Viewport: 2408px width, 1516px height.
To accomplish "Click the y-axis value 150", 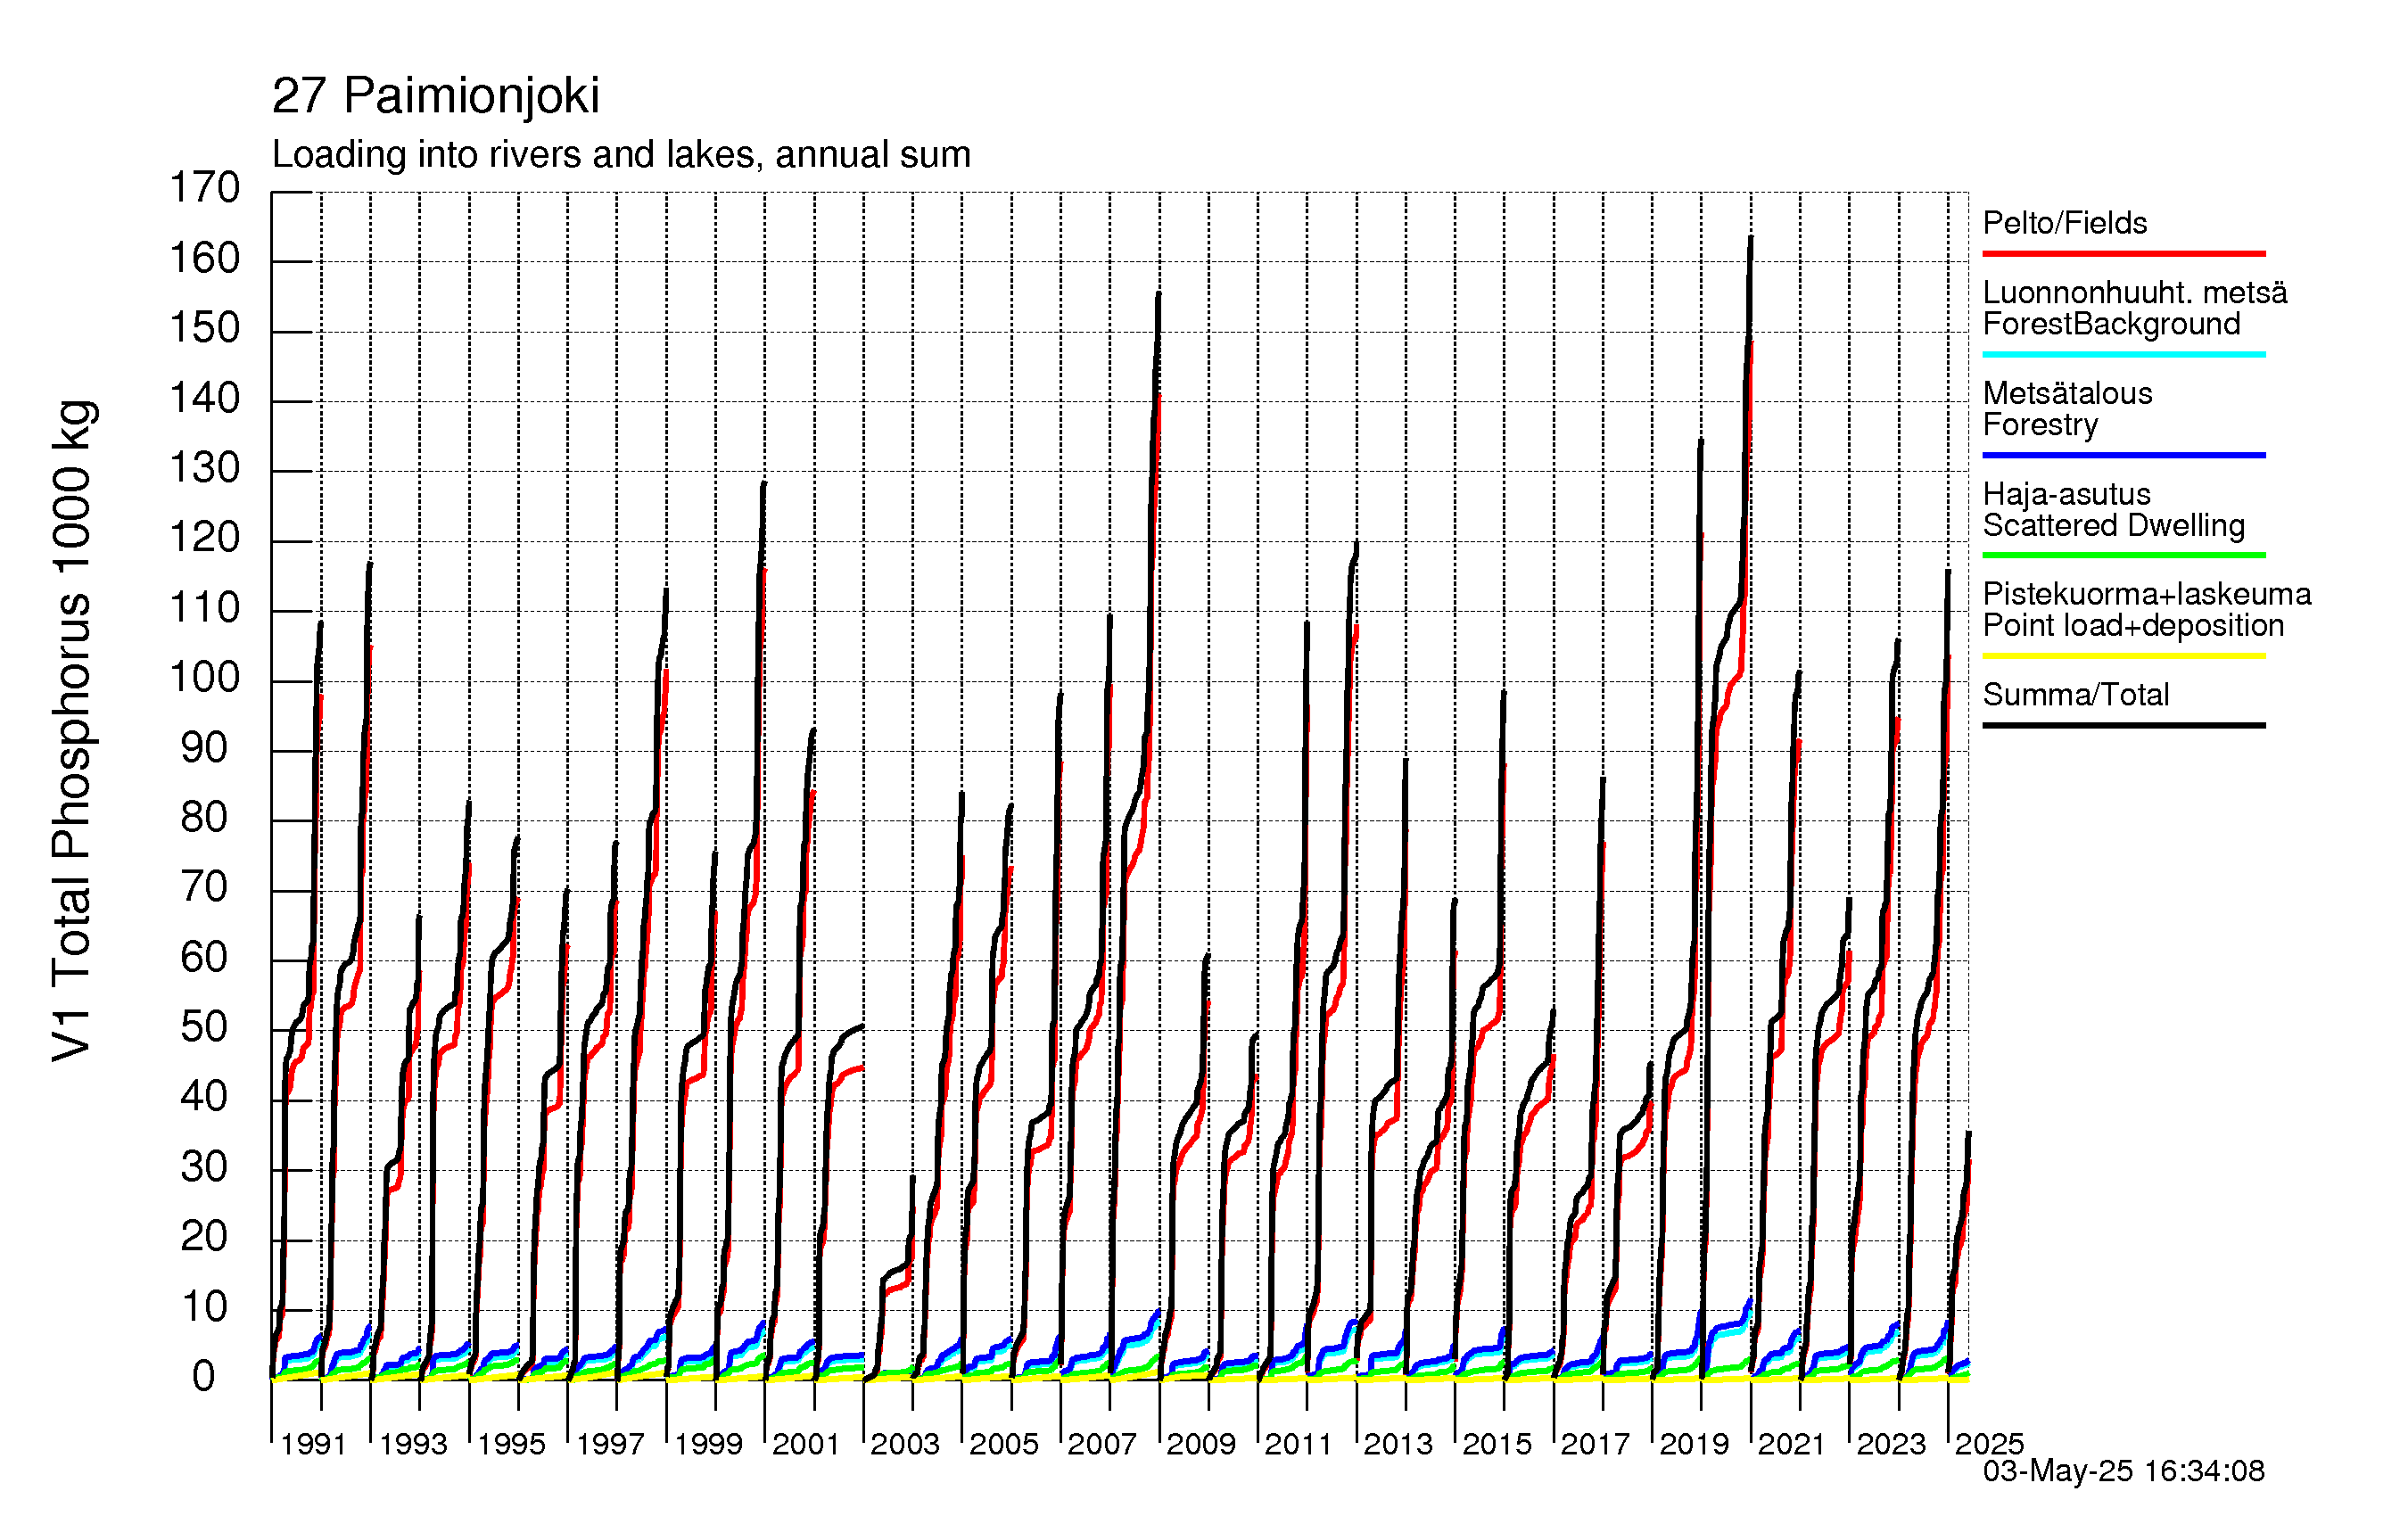I will 204,328.
